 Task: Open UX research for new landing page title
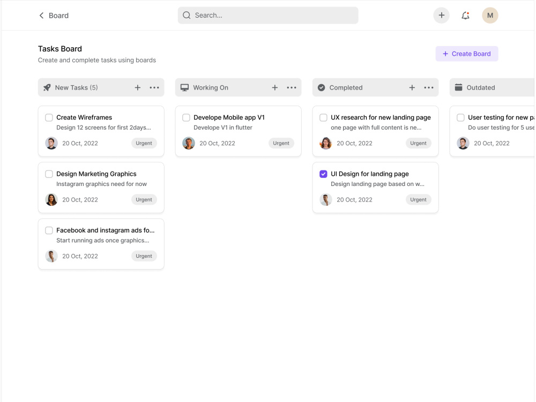pyautogui.click(x=381, y=117)
